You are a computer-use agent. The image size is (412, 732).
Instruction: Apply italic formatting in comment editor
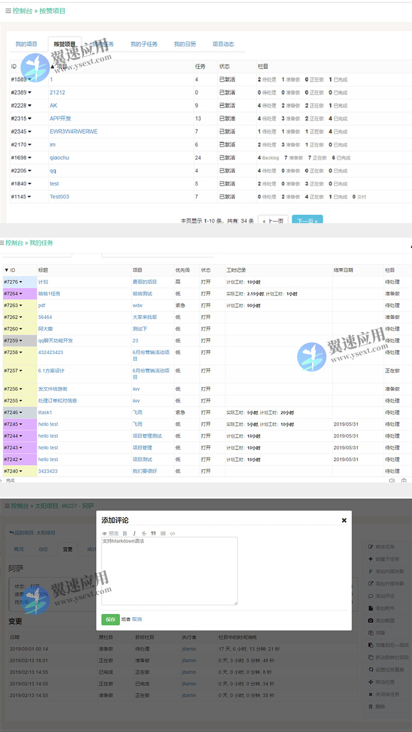coord(134,534)
